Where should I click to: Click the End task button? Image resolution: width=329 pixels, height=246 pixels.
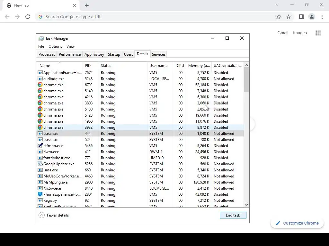tap(233, 215)
